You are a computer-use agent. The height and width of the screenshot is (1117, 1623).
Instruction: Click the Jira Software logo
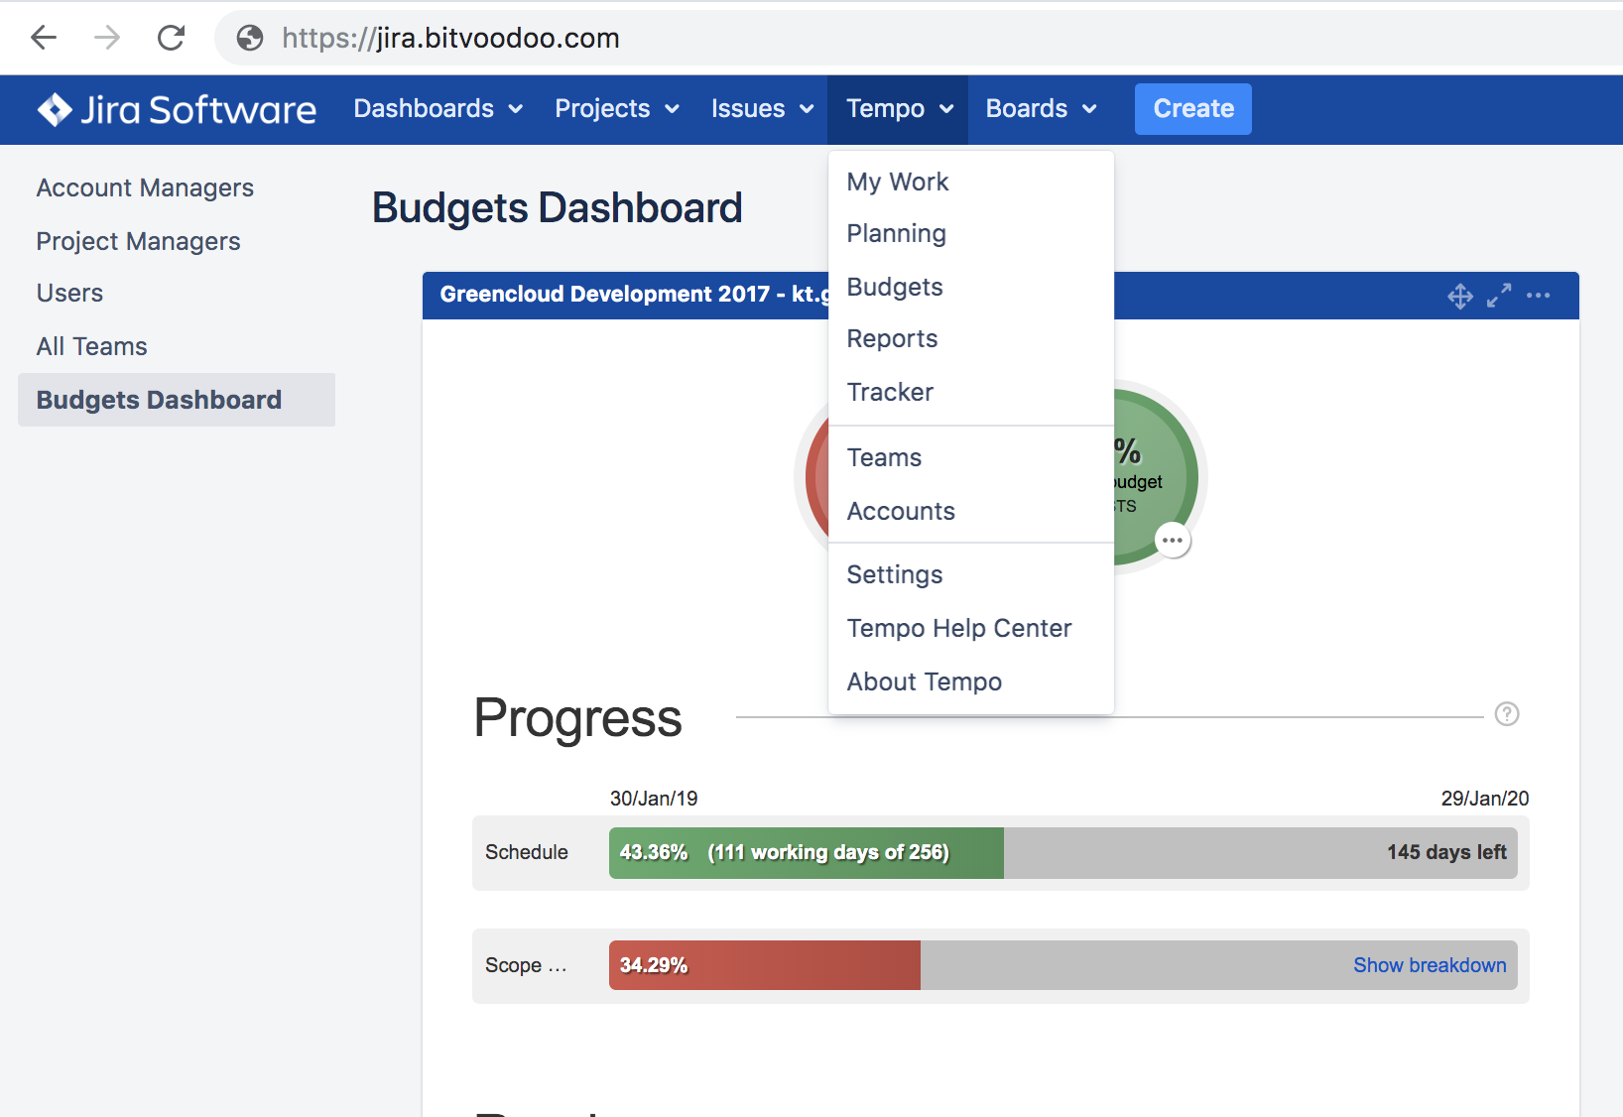point(177,109)
